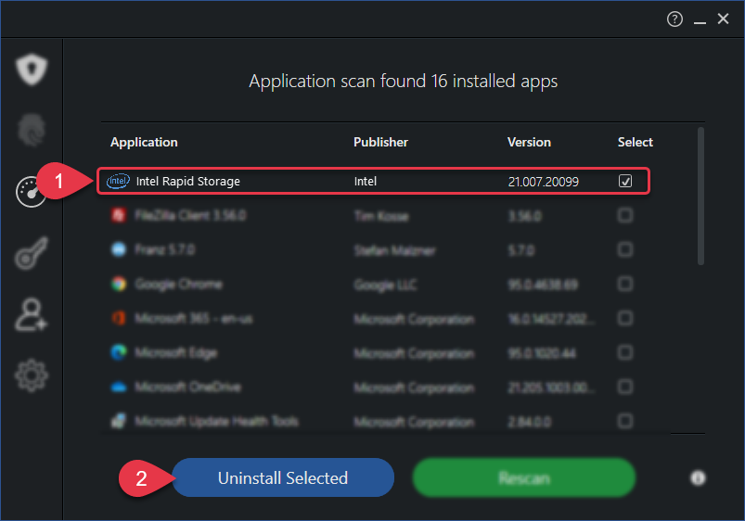This screenshot has width=745, height=521.
Task: Check the Microsoft Update Health Tools box
Action: (x=624, y=421)
